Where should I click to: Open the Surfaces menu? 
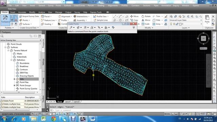(67, 5)
